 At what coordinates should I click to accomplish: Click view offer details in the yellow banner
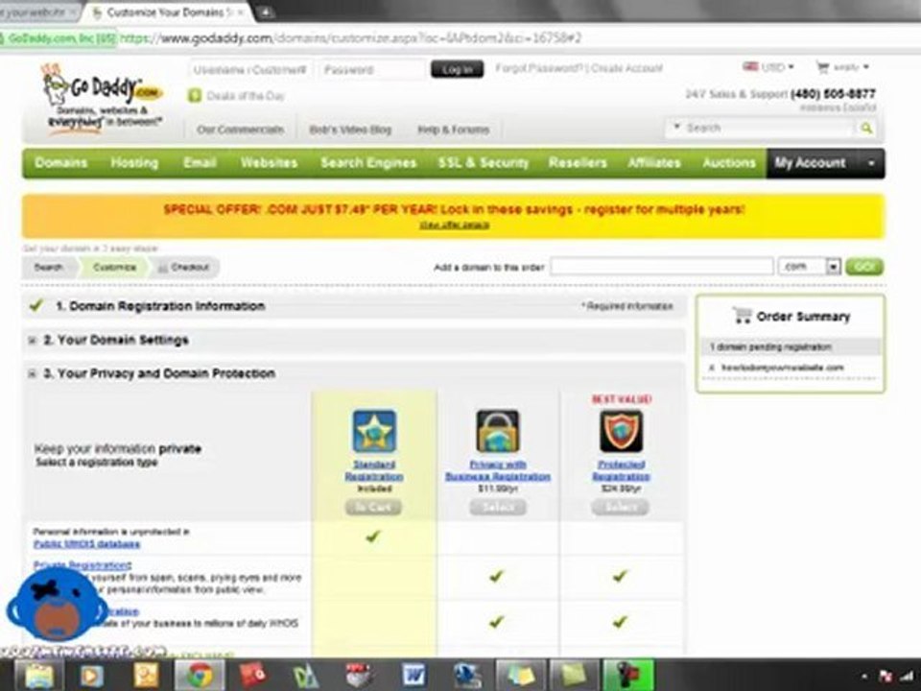pos(454,225)
